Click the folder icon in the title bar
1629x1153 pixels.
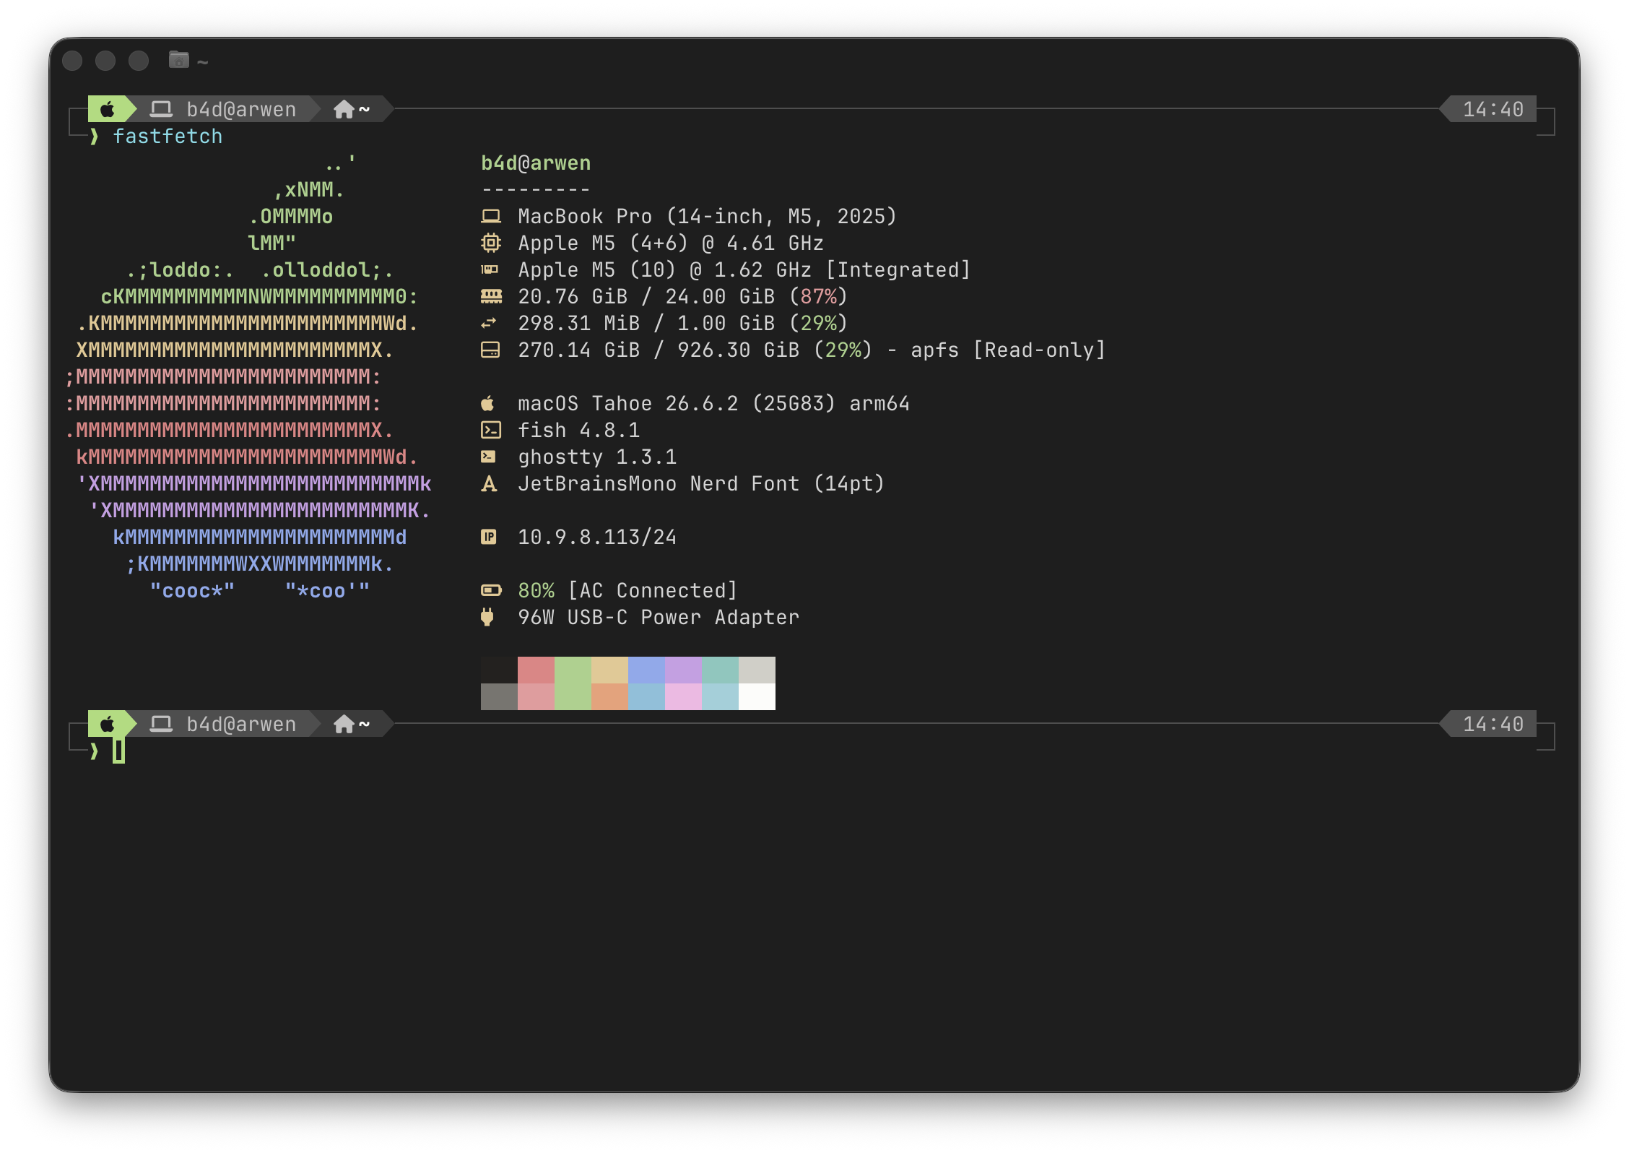(178, 59)
